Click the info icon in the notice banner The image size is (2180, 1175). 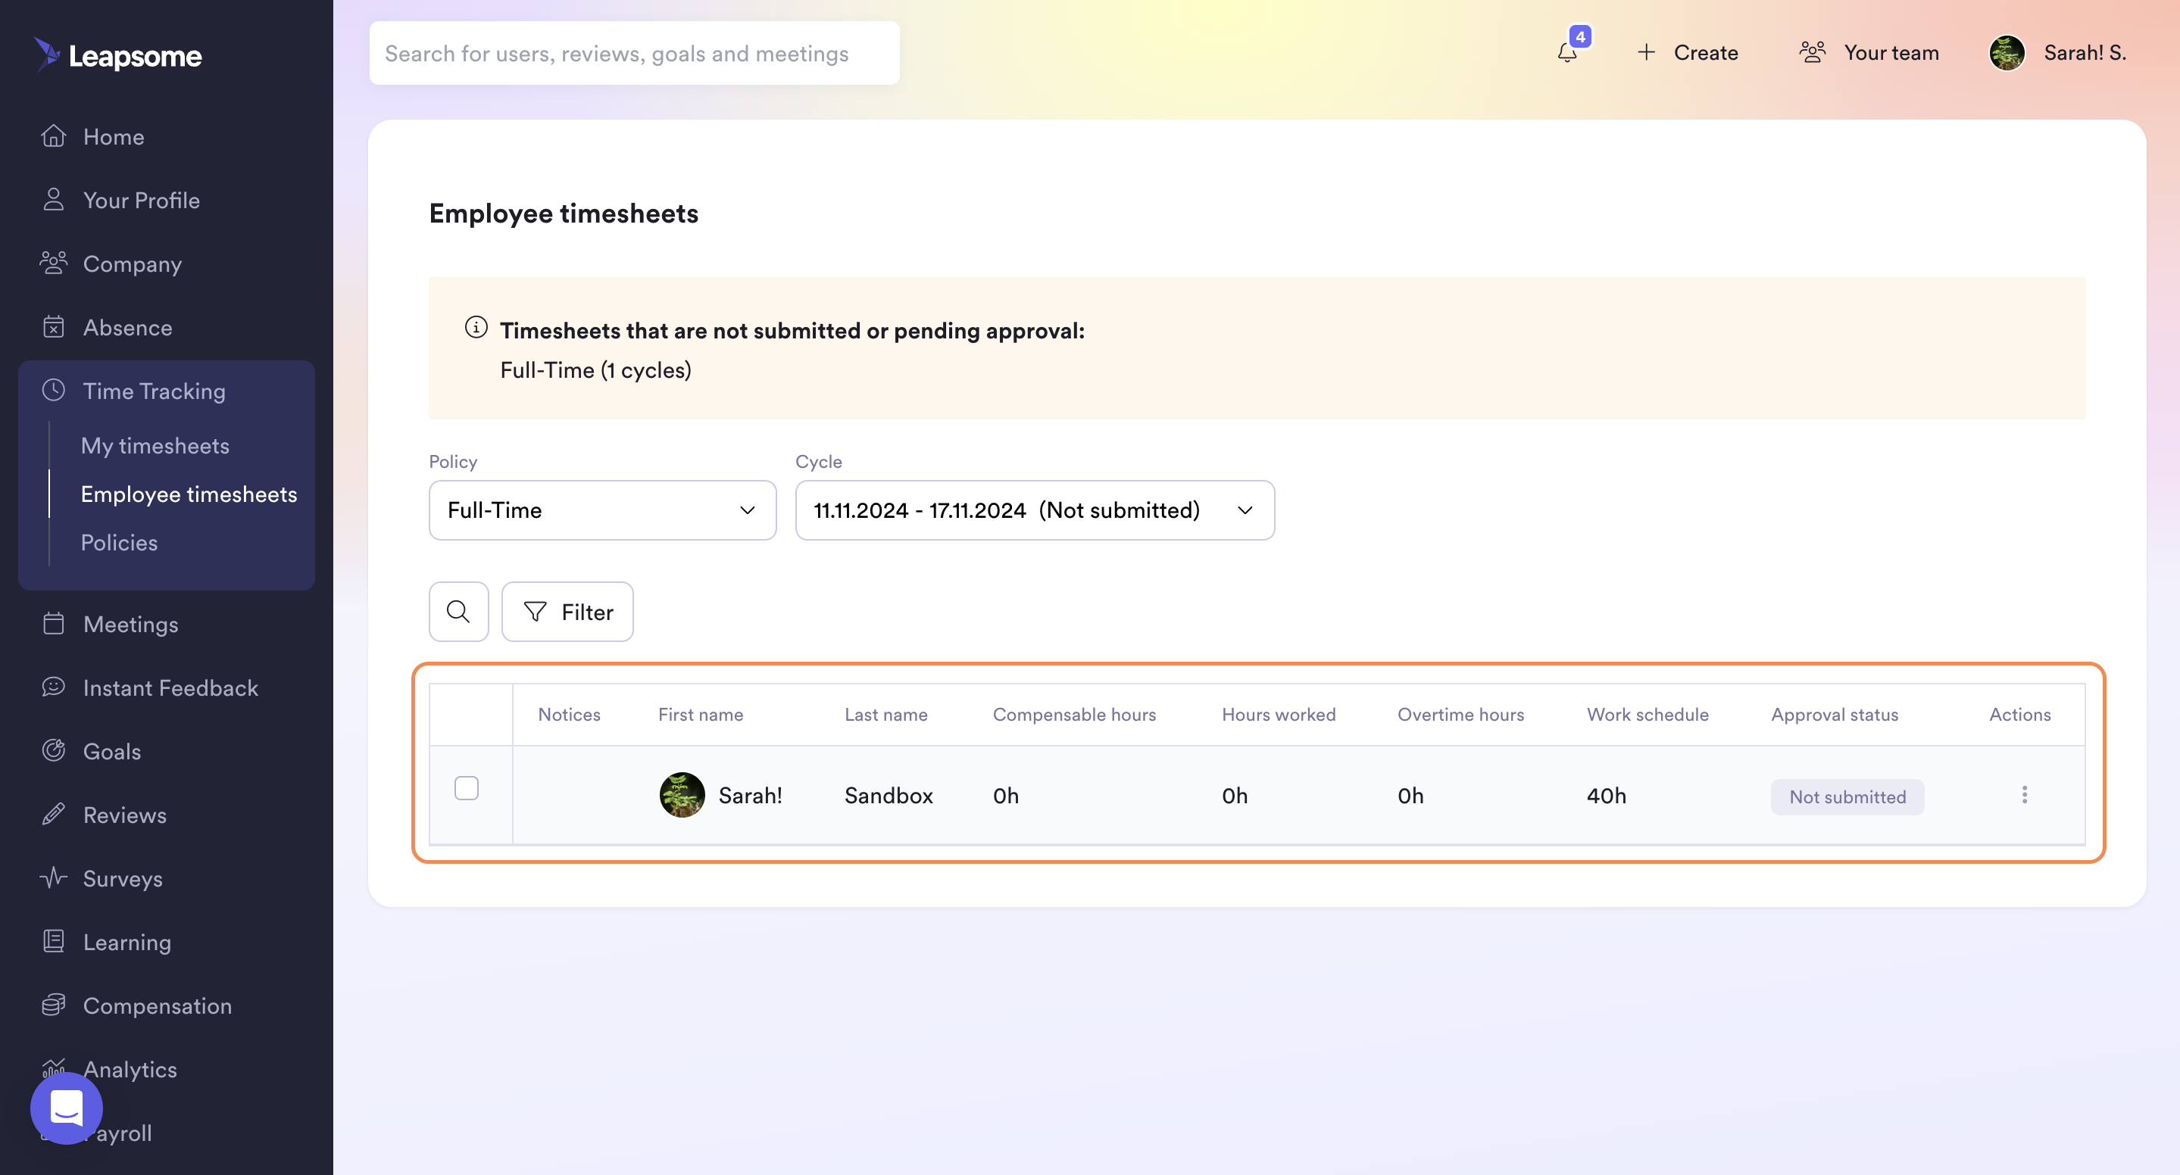[476, 327]
